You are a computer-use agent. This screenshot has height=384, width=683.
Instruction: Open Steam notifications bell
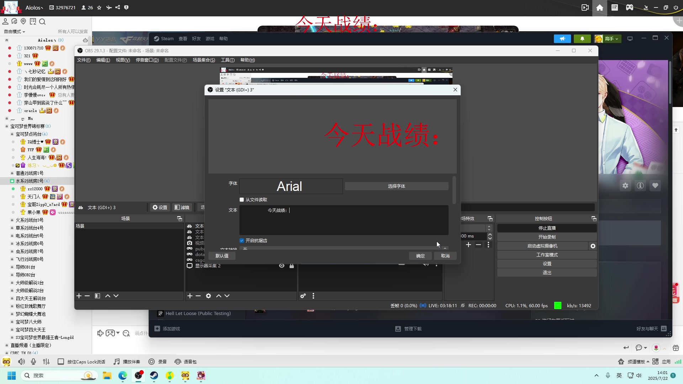coord(582,39)
